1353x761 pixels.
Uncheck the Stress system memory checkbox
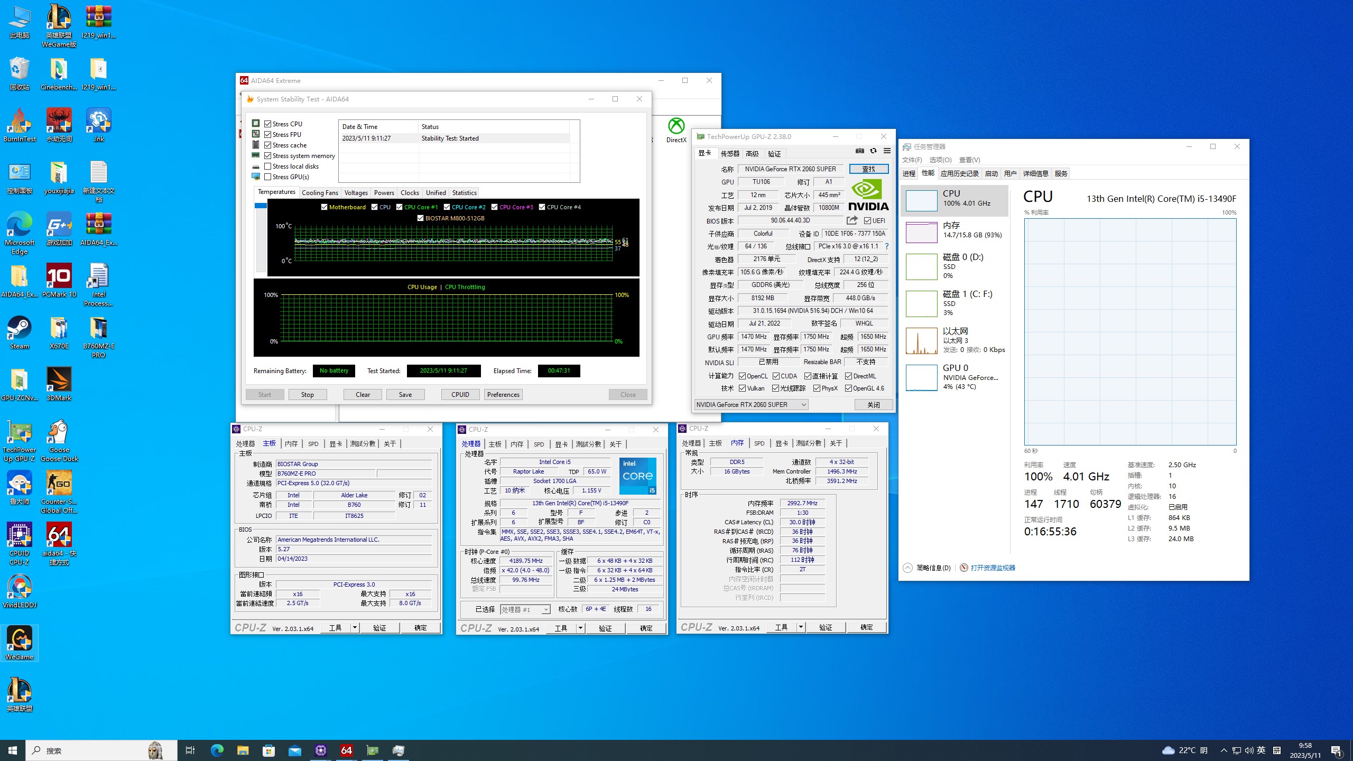tap(268, 155)
